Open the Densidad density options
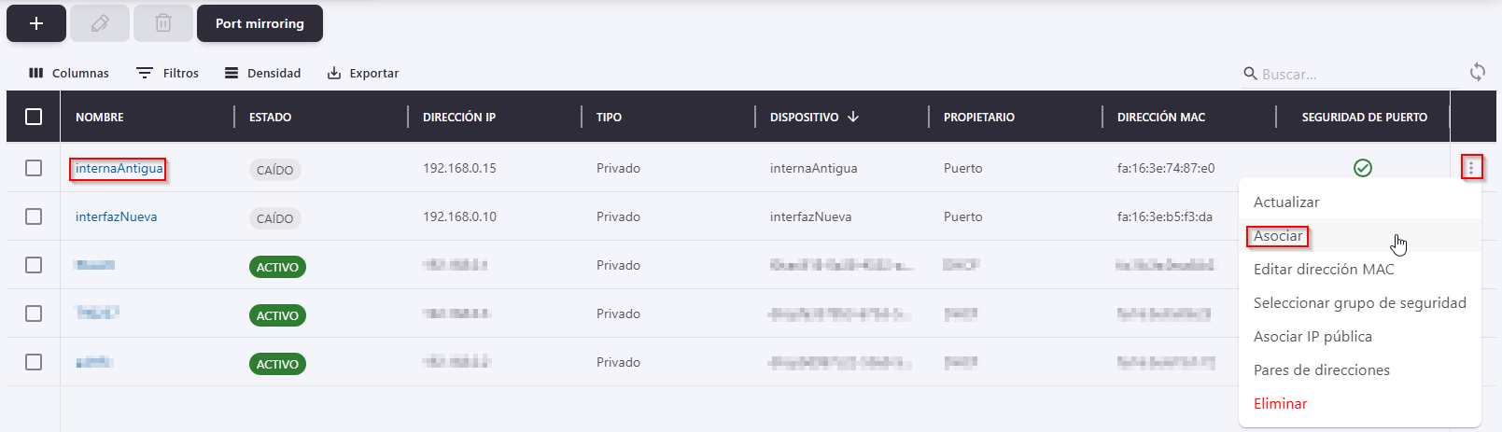Viewport: 1502px width, 432px height. [x=263, y=73]
